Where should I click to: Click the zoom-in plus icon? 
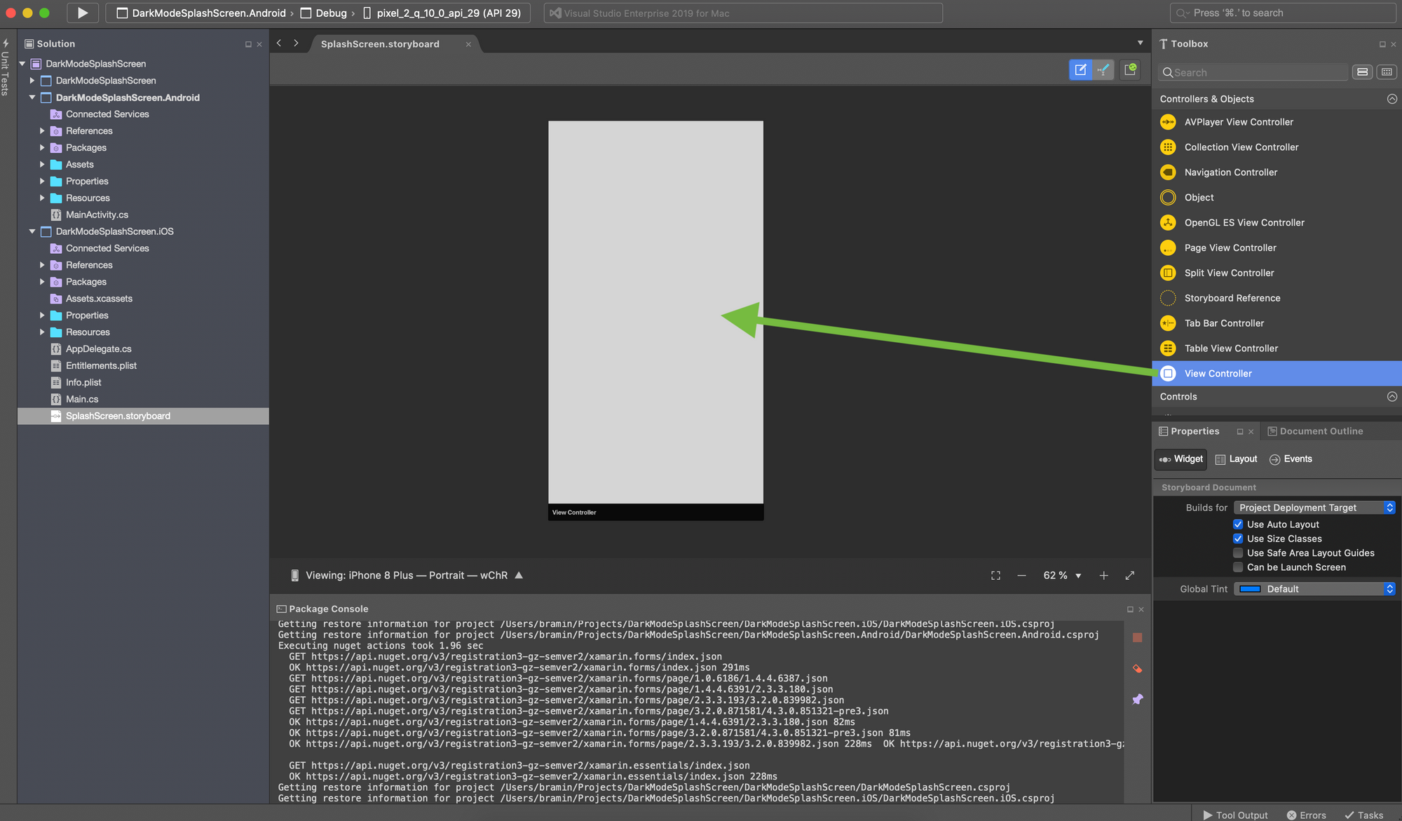click(1103, 576)
